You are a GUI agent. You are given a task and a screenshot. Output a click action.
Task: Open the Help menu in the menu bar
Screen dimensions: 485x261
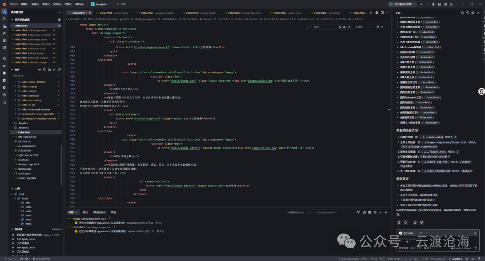[79, 4]
